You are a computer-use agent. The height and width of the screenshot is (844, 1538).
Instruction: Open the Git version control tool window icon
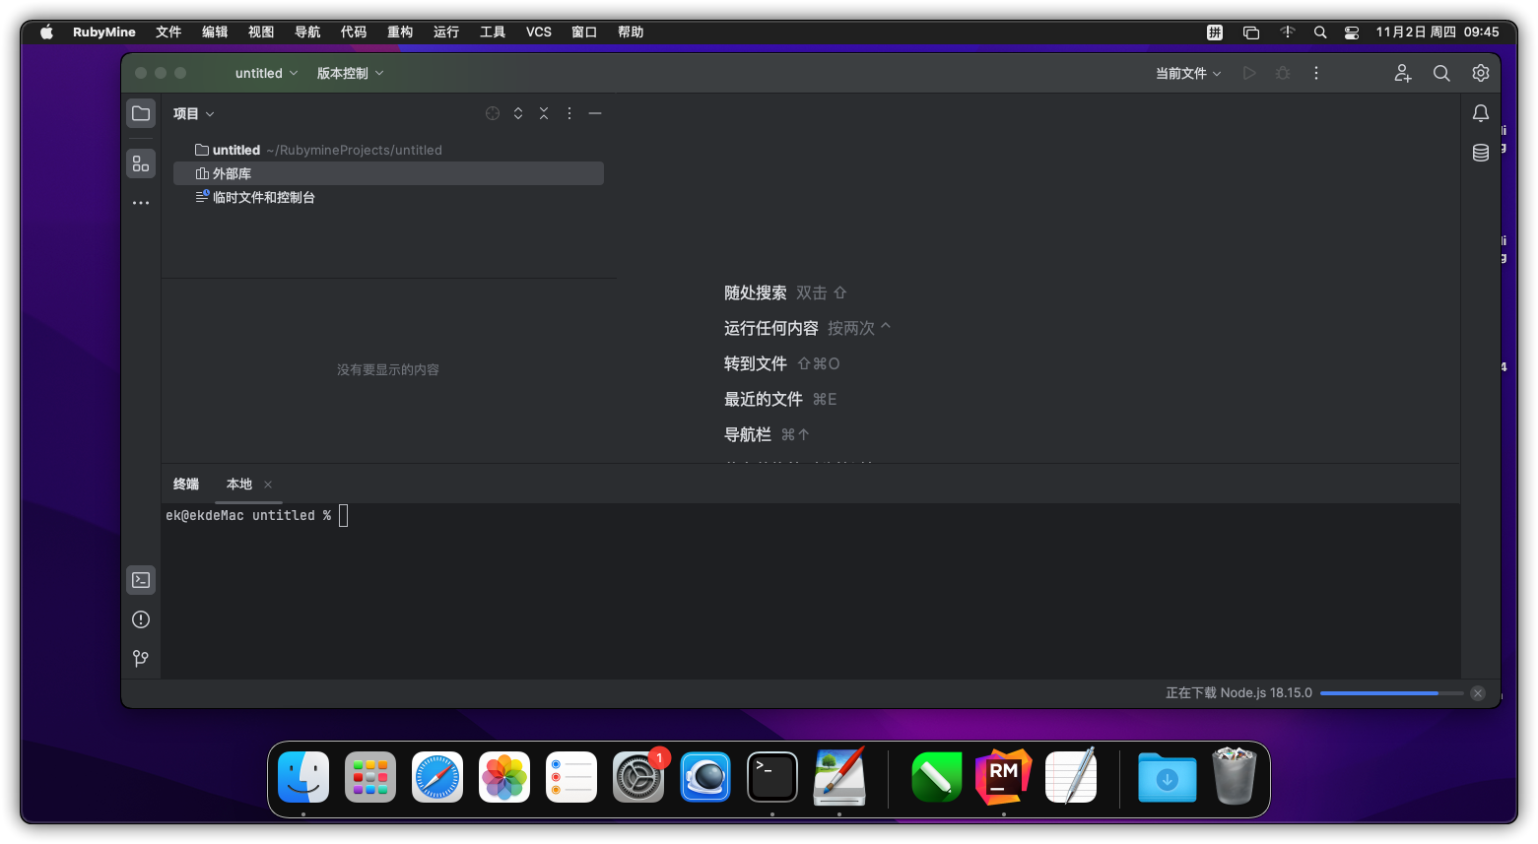point(141,658)
